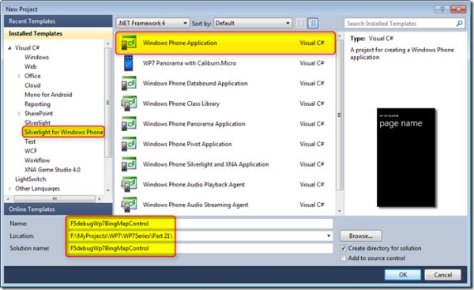
Task: Open the Installed Templates section
Action: pyautogui.click(x=58, y=33)
